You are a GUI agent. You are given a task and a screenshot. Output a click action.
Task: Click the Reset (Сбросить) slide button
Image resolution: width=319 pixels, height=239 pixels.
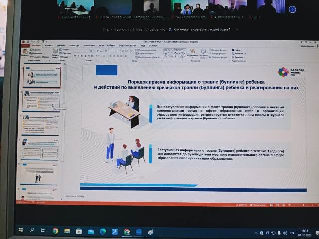[65, 53]
